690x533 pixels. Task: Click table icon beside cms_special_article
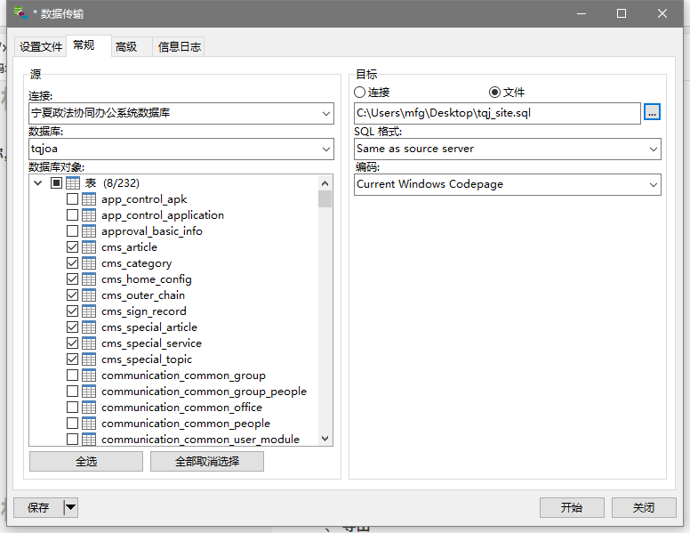point(89,327)
